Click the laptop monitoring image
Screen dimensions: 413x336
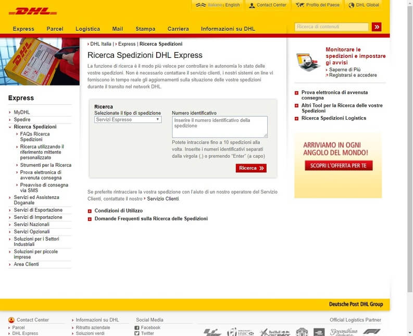point(308,62)
